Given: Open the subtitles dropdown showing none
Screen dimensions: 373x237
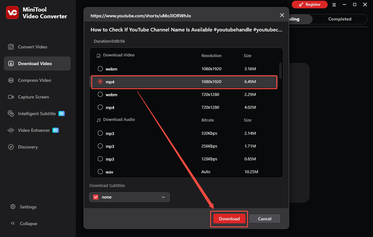Looking at the screenshot, I should point(129,197).
